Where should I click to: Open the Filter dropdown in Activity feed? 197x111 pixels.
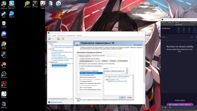click(165, 37)
